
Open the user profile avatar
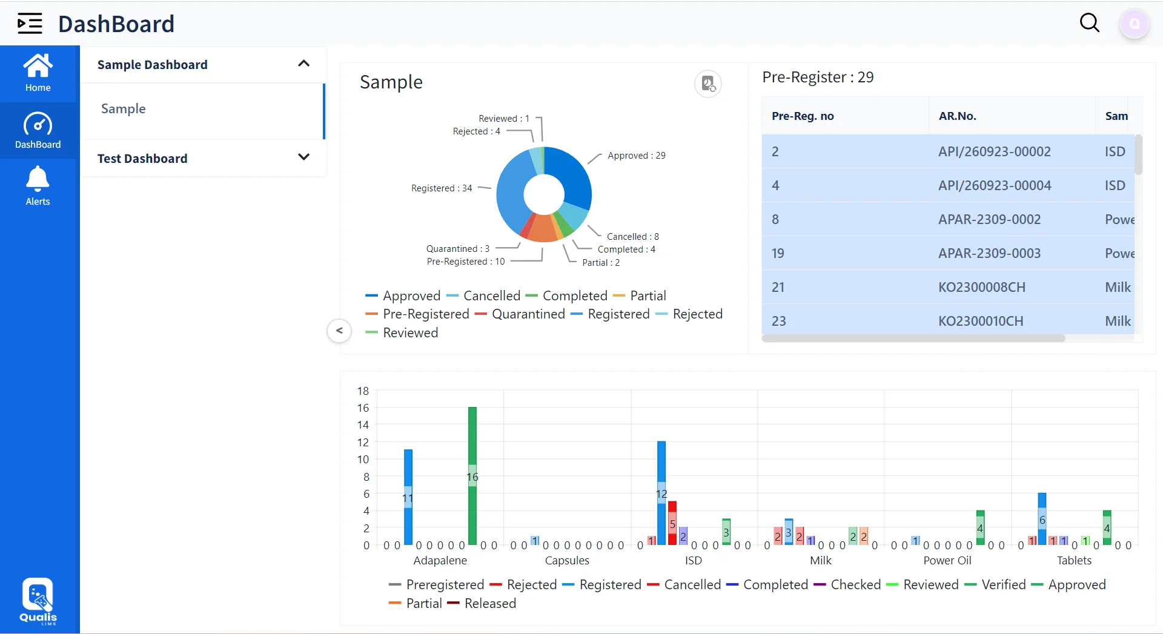coord(1134,24)
